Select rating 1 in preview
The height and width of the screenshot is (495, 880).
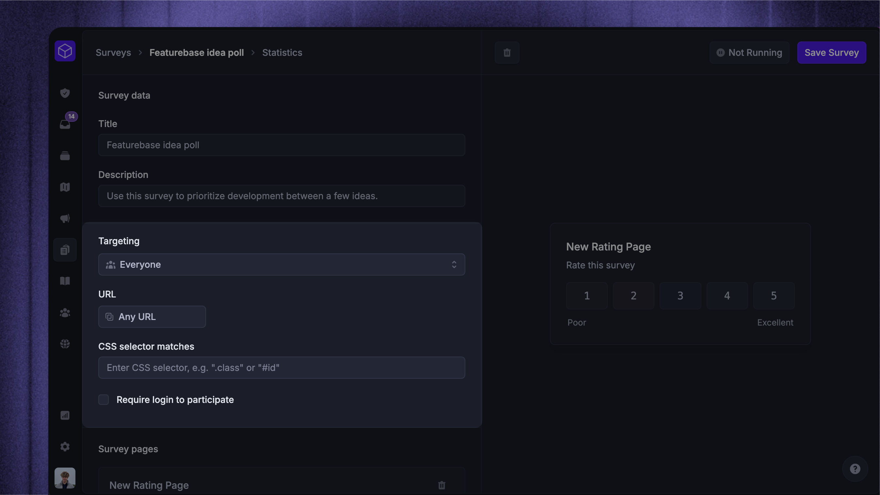(587, 296)
